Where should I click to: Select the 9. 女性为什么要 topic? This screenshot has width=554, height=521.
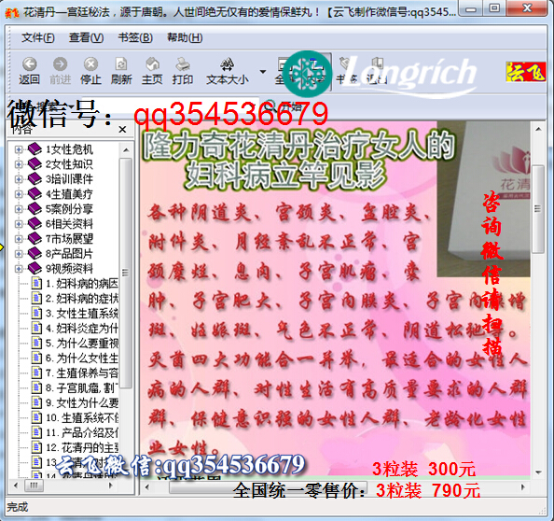click(82, 402)
